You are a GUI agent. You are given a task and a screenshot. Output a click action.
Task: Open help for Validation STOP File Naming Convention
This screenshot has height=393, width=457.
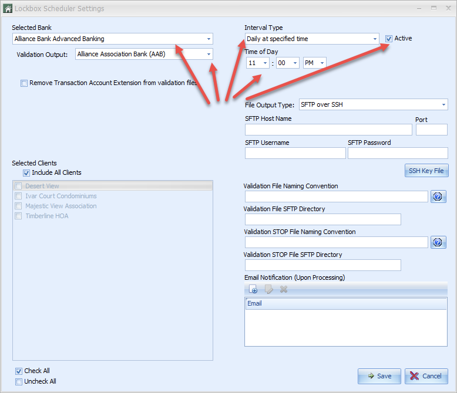coord(439,242)
